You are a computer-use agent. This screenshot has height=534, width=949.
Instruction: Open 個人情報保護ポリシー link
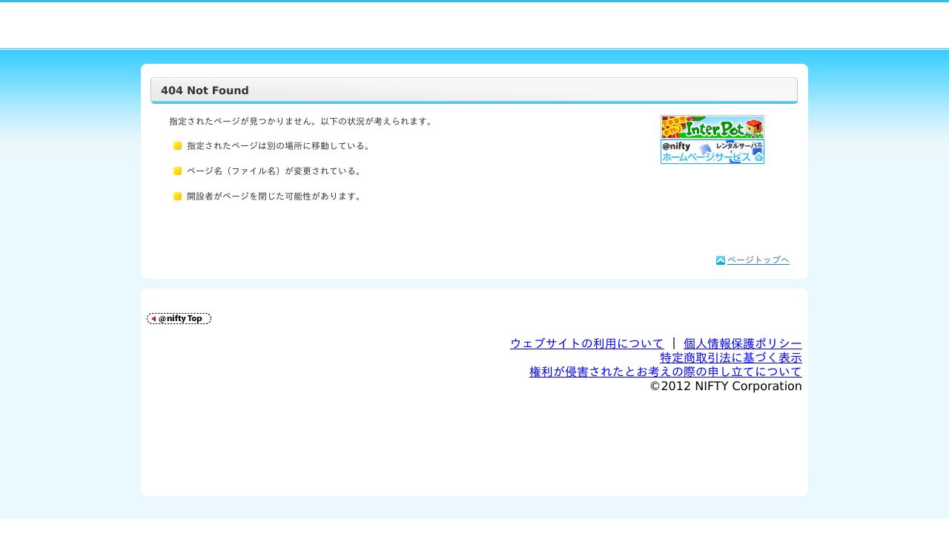pyautogui.click(x=742, y=343)
